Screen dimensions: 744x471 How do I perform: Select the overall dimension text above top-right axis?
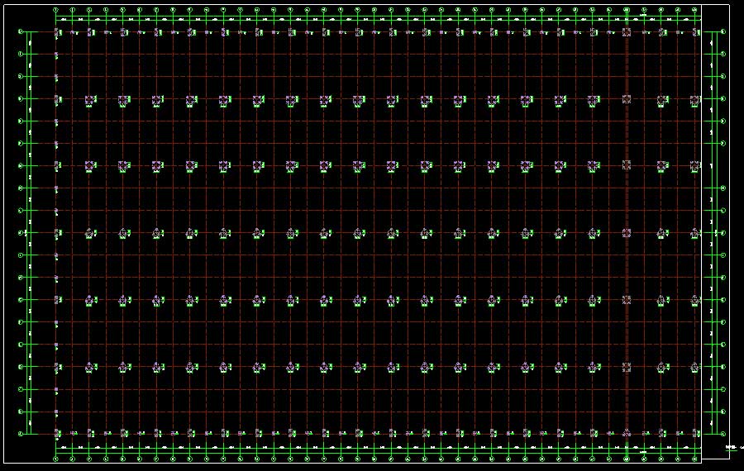pos(644,15)
